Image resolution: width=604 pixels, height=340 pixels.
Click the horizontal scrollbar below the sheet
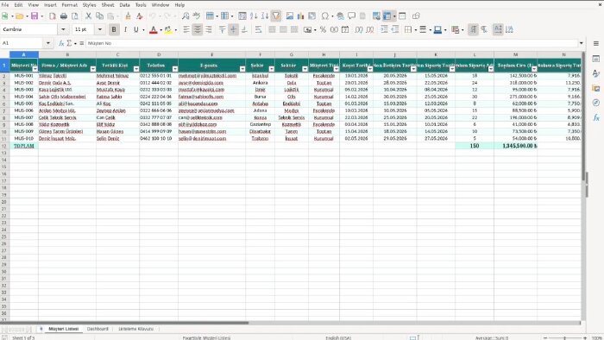291,323
